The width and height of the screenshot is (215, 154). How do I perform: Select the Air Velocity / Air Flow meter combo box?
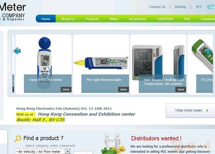(x=42, y=151)
